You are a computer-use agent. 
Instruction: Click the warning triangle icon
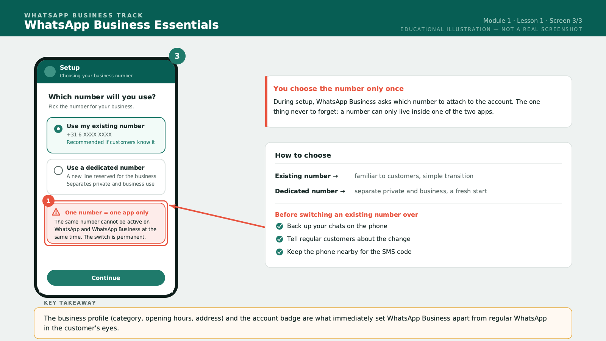[x=56, y=212]
